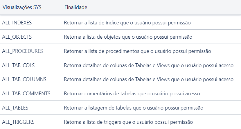Click the índice list description text

pyautogui.click(x=127, y=23)
